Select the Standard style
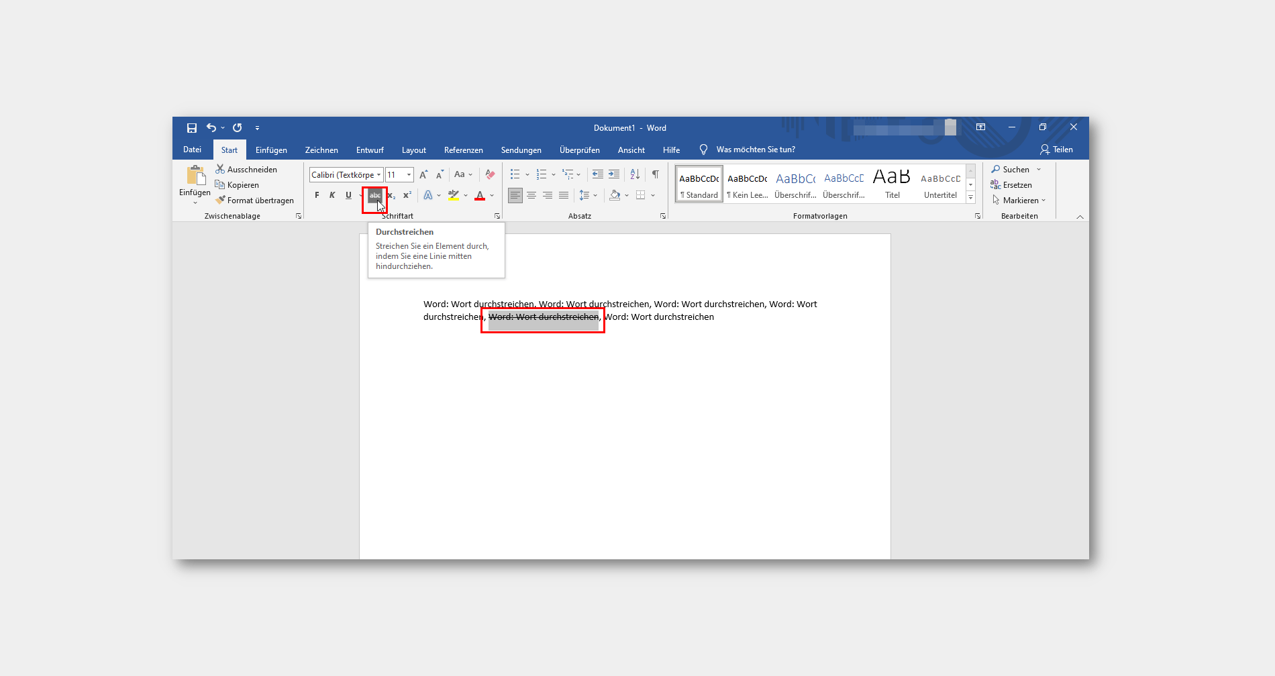 tap(699, 184)
